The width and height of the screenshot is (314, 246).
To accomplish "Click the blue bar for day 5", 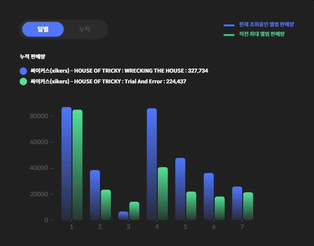I will tap(180, 189).
